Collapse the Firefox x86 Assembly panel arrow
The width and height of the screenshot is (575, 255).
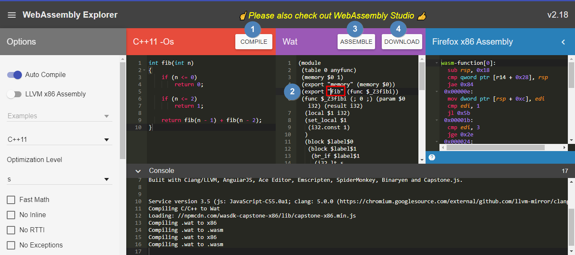click(563, 42)
